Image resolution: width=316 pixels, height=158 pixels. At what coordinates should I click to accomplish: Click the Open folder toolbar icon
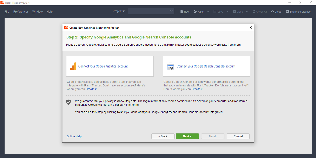195,12
